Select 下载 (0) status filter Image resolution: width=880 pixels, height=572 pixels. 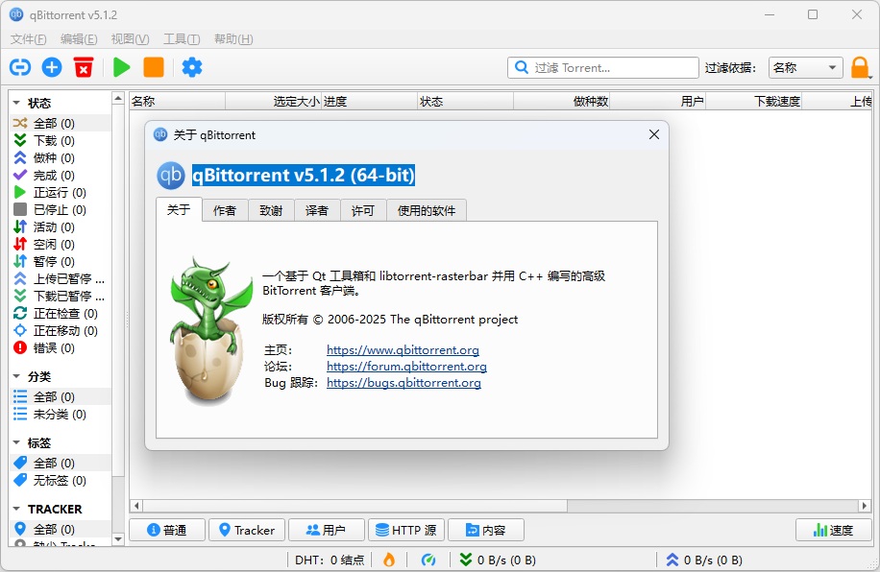click(x=54, y=140)
